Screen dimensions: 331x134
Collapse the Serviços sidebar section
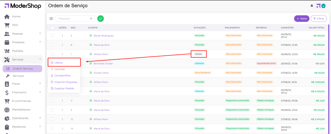click(40, 59)
